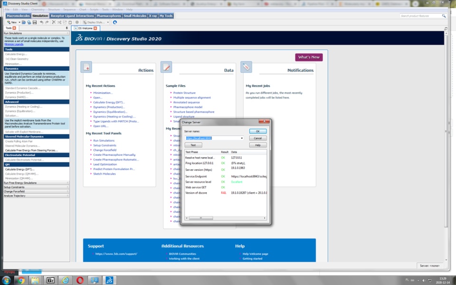The height and width of the screenshot is (285, 456).
Task: Click the Data pencil icon
Action: (166, 67)
